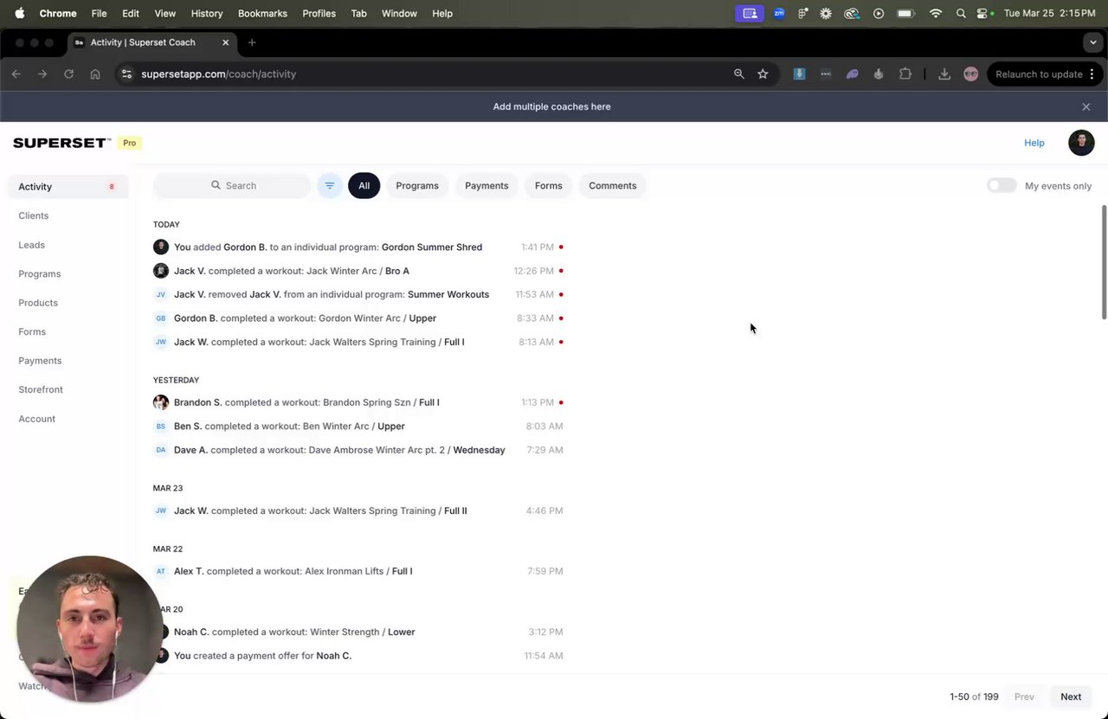This screenshot has height=719, width=1108.
Task: Click the site information icon in address bar
Action: [x=127, y=74]
